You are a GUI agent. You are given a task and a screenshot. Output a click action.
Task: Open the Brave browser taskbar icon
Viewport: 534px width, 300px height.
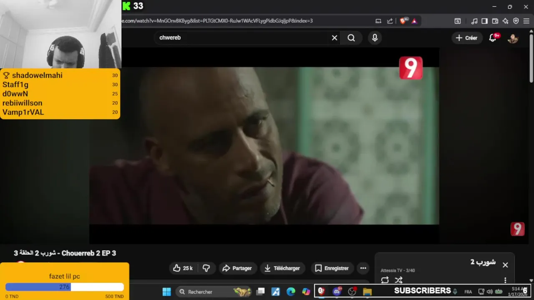click(321, 292)
